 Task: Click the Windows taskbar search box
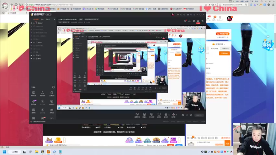tap(15, 152)
